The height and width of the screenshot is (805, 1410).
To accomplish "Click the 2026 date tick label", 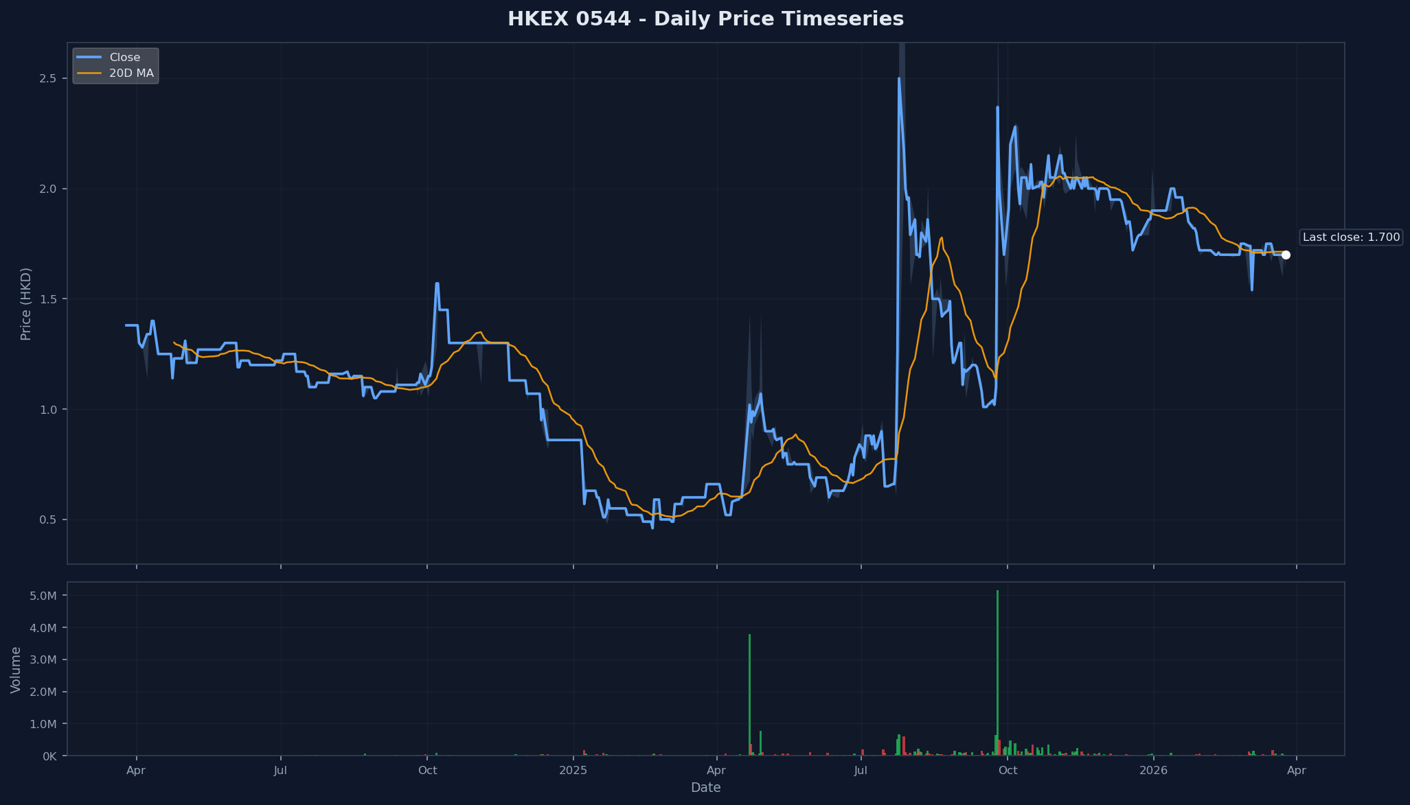I will [1154, 771].
